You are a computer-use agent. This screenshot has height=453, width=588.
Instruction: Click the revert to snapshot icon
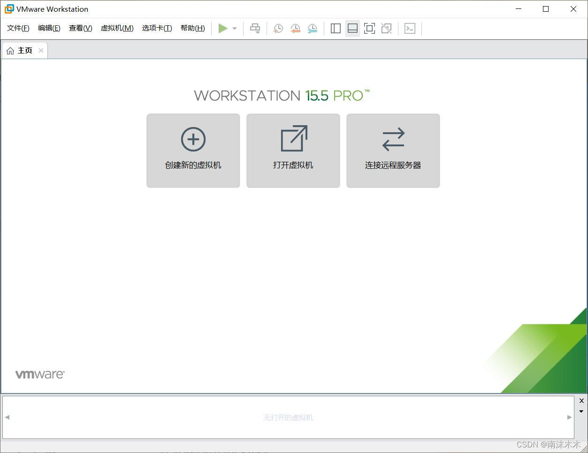(x=295, y=29)
